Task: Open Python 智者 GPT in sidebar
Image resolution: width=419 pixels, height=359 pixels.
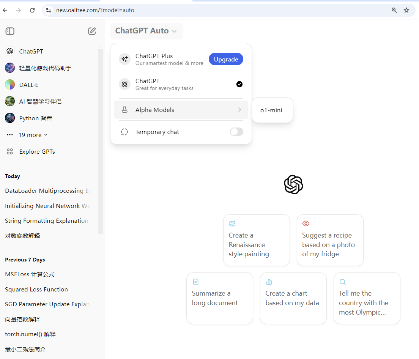Action: click(x=36, y=118)
